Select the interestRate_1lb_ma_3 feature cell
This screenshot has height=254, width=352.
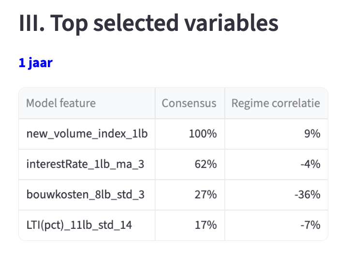point(85,164)
